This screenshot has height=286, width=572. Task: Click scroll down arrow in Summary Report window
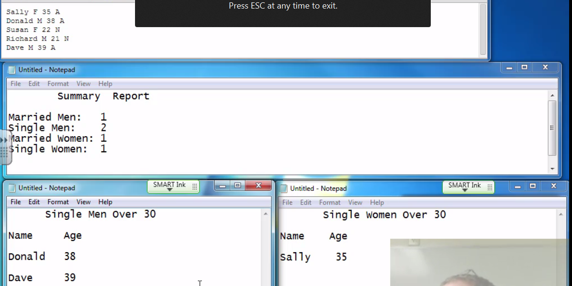click(552, 169)
